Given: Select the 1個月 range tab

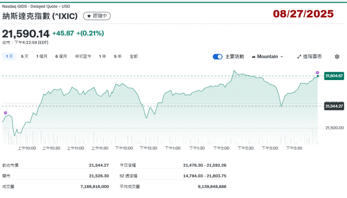Looking at the screenshot, I should point(42,56).
